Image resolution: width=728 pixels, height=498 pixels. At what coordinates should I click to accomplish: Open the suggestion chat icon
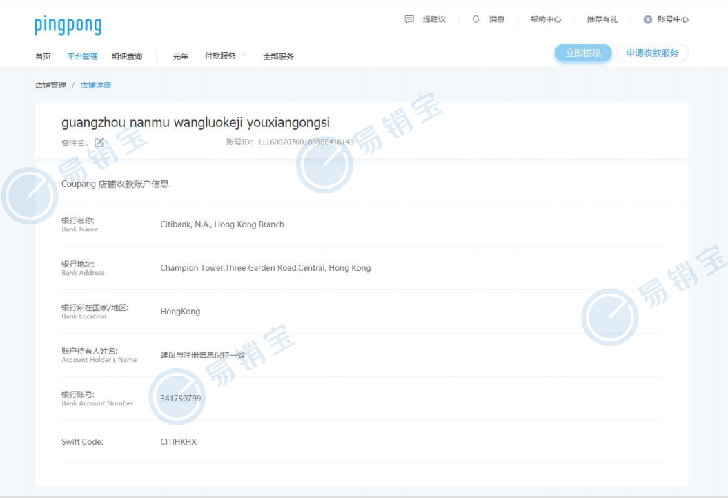pyautogui.click(x=409, y=19)
